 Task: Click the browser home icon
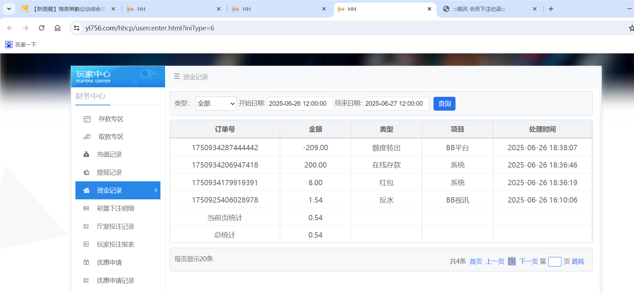[x=57, y=28]
